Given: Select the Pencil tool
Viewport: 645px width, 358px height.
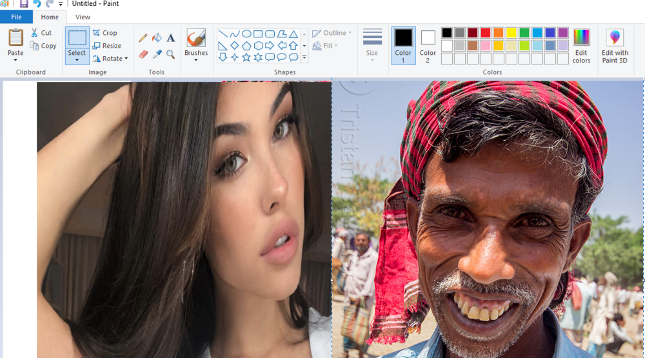Looking at the screenshot, I should (143, 38).
